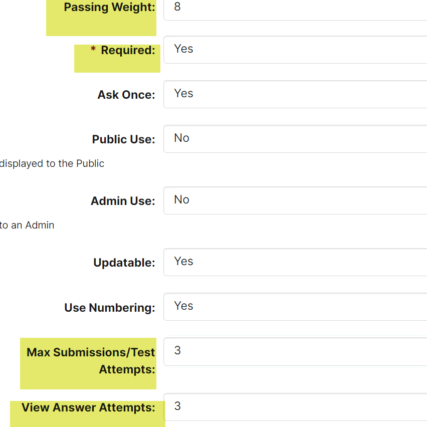The width and height of the screenshot is (427, 427).
Task: Focus the View Answer Attempts field
Action: click(295, 406)
